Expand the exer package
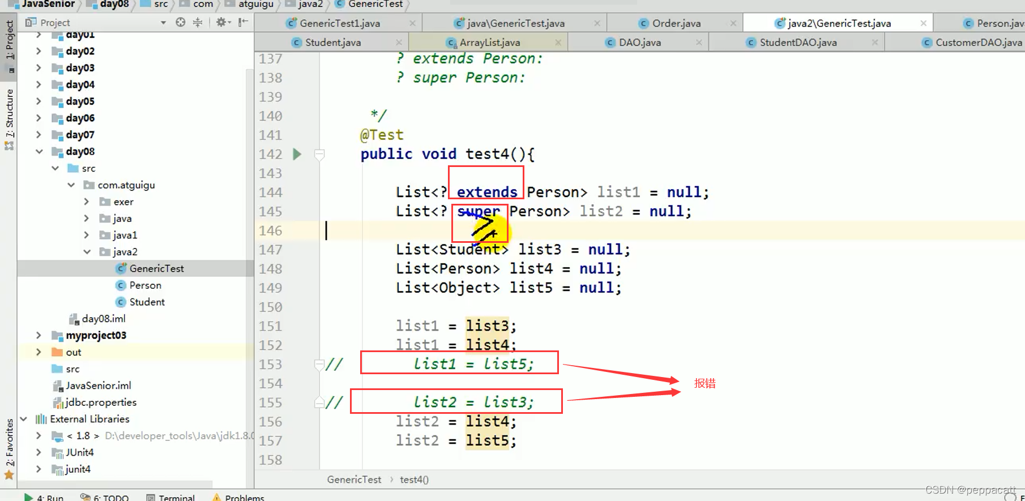1025x501 pixels. 87,202
